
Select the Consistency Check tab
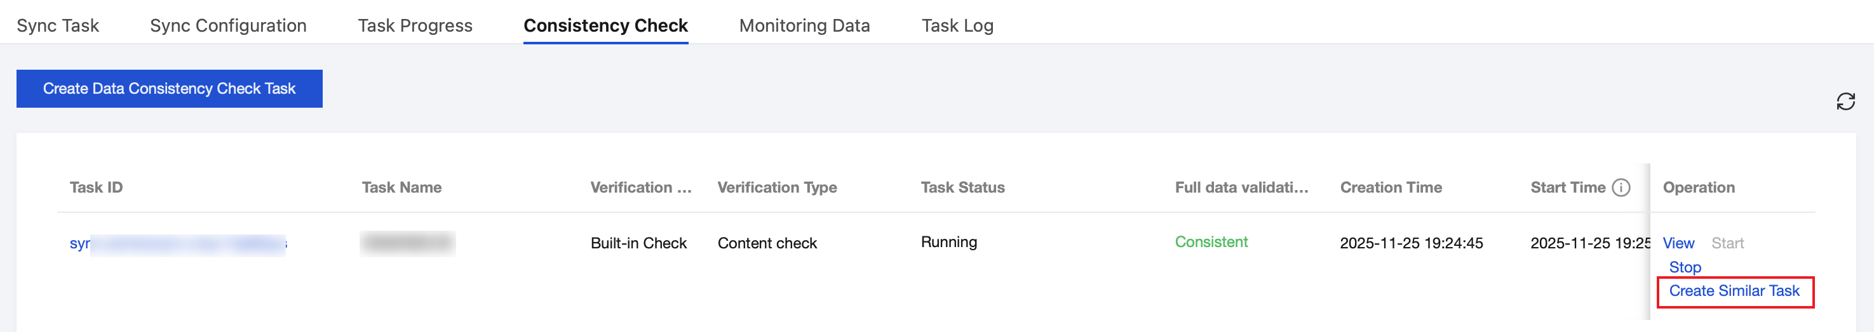(x=605, y=26)
